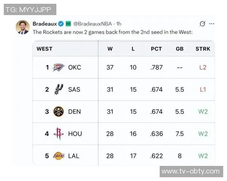The height and width of the screenshot is (181, 227).
Task: Click the Los Angeles Lakers logo
Action: (59, 156)
